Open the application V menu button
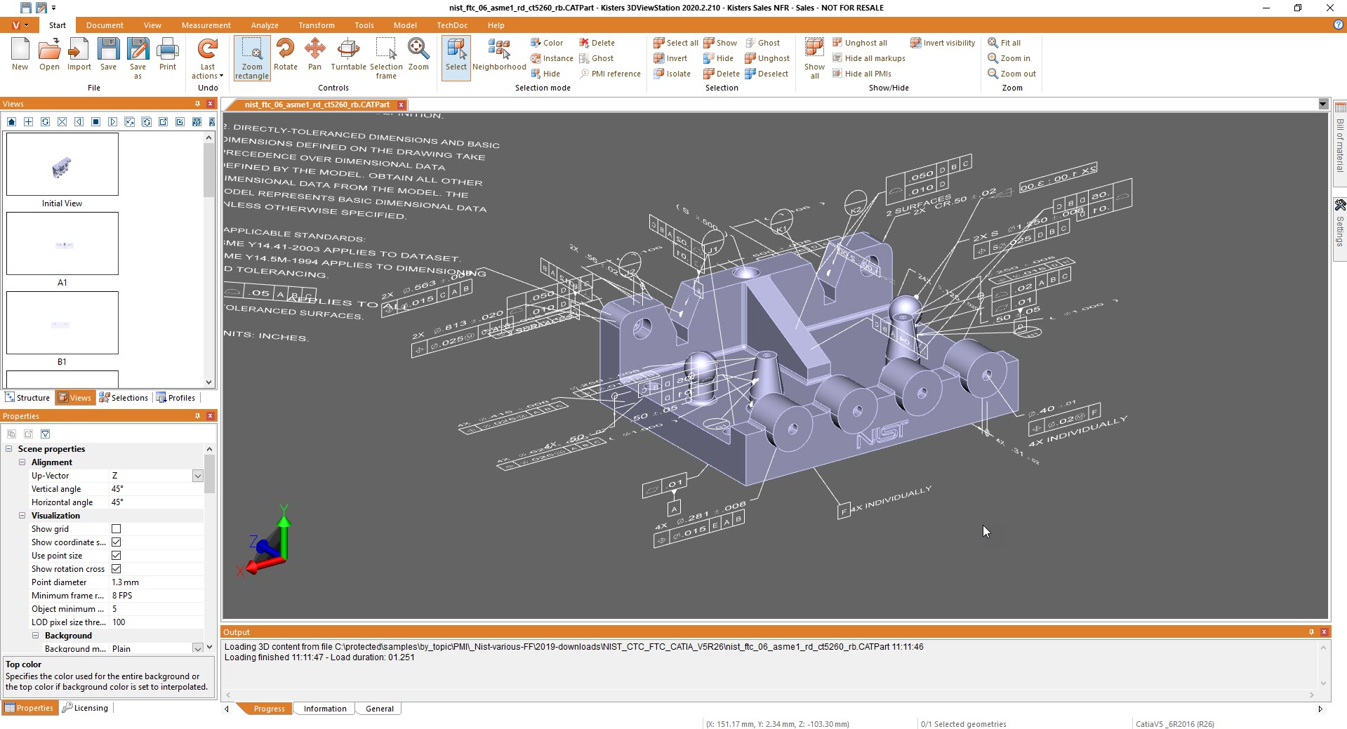 pyautogui.click(x=19, y=25)
